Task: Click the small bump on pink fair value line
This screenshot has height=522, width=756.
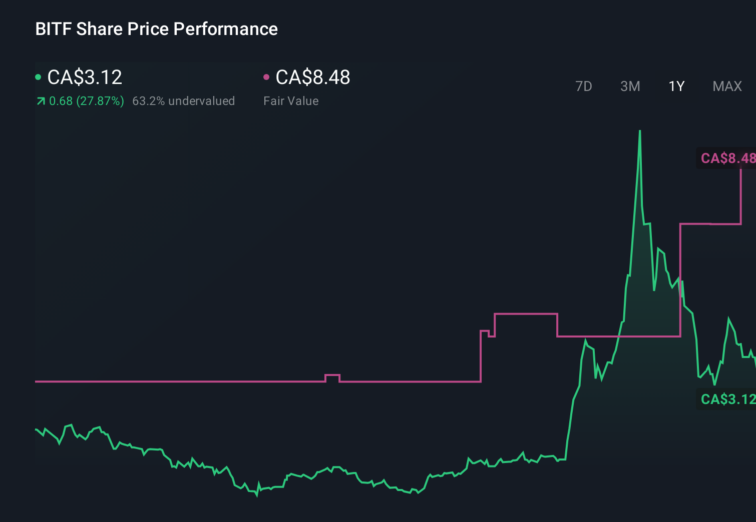Action: click(332, 375)
